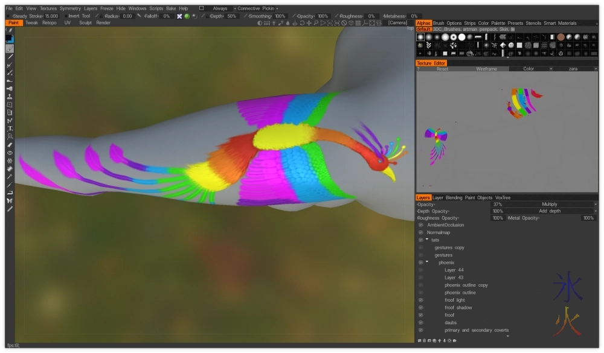Click the green sphere icon in toolbar
Viewport: 604px width, 353px height.
(x=187, y=16)
